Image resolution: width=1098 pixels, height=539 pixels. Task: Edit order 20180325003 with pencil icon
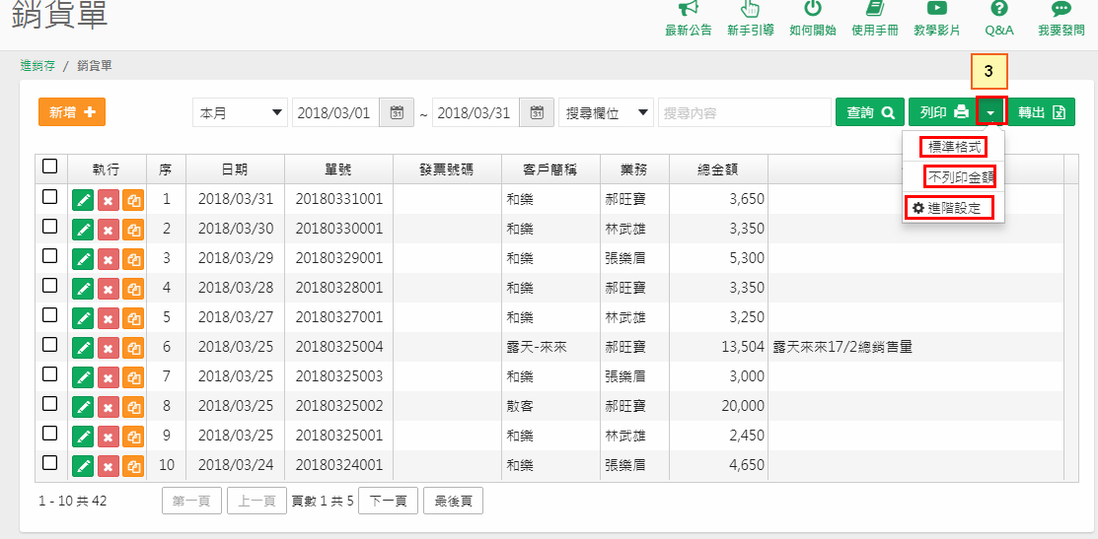click(83, 376)
